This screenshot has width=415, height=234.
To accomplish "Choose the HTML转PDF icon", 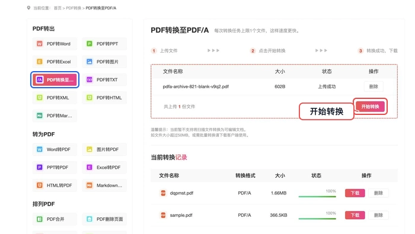I will pyautogui.click(x=40, y=185).
